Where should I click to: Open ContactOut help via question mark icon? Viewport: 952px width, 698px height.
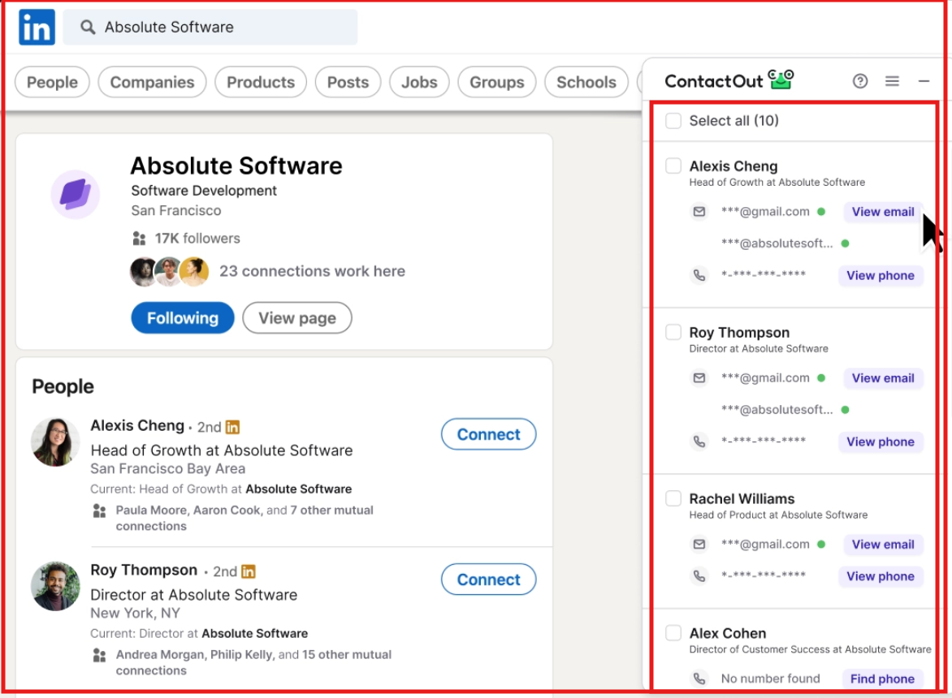pyautogui.click(x=860, y=81)
